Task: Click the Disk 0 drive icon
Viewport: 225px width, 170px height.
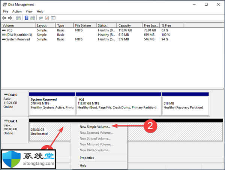Action: (x=6, y=95)
